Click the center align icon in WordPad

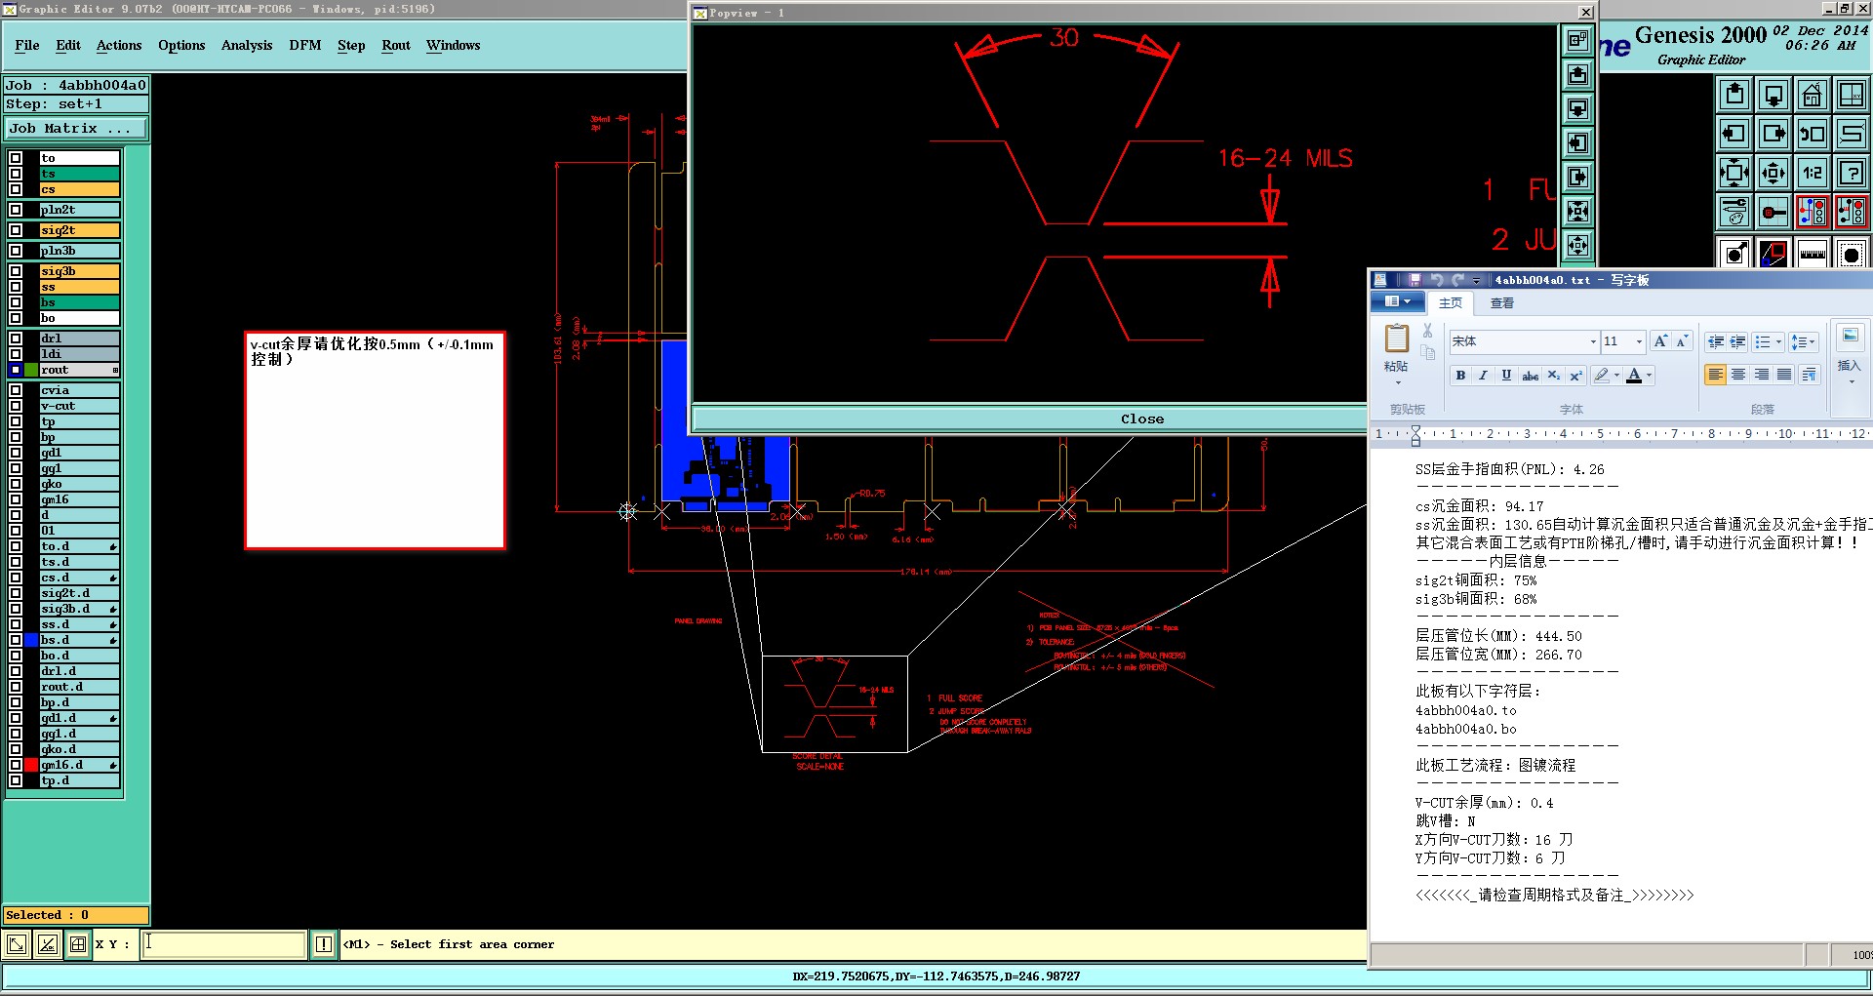(x=1738, y=376)
